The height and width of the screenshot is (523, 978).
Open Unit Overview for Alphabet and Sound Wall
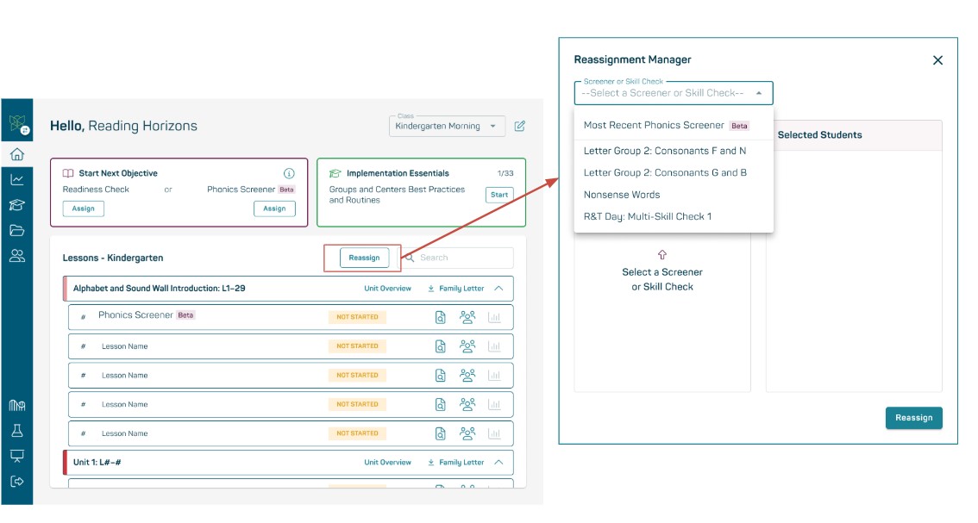tap(387, 289)
